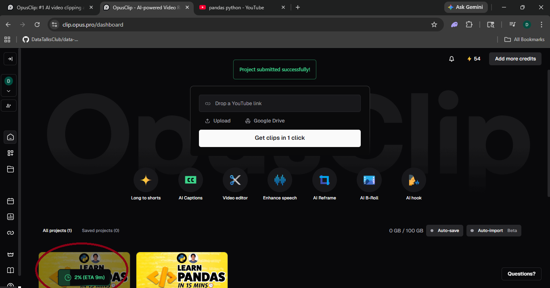550x288 pixels.
Task: Open the Chrome three-dot menu
Action: click(541, 25)
